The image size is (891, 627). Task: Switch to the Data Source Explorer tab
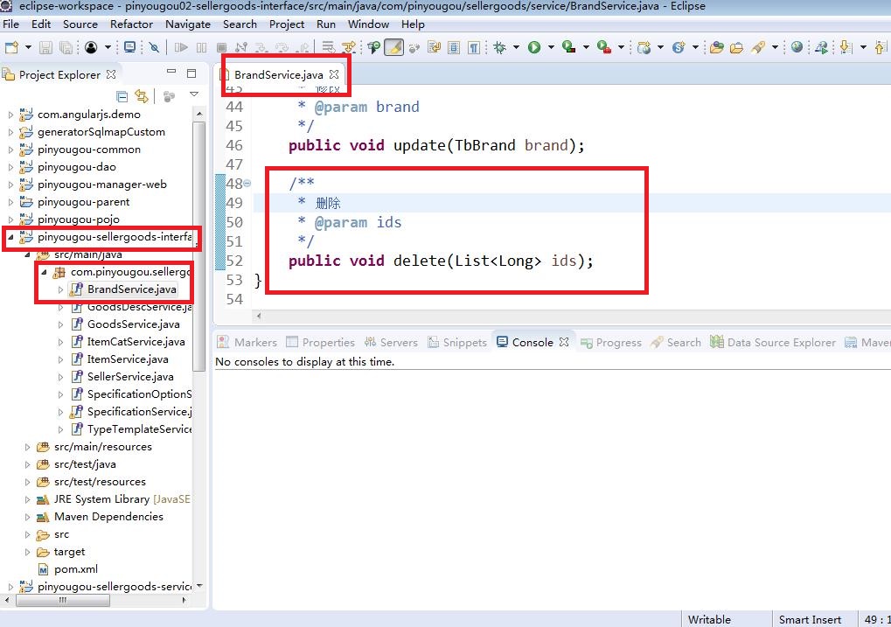coord(773,342)
